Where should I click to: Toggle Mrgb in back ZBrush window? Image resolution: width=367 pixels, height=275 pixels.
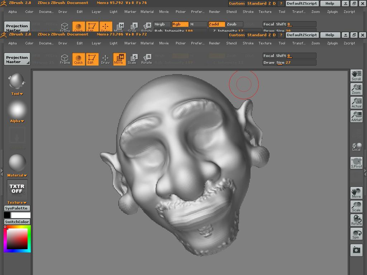[x=162, y=24]
